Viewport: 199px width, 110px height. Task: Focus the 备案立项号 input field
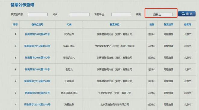[x=38, y=14]
